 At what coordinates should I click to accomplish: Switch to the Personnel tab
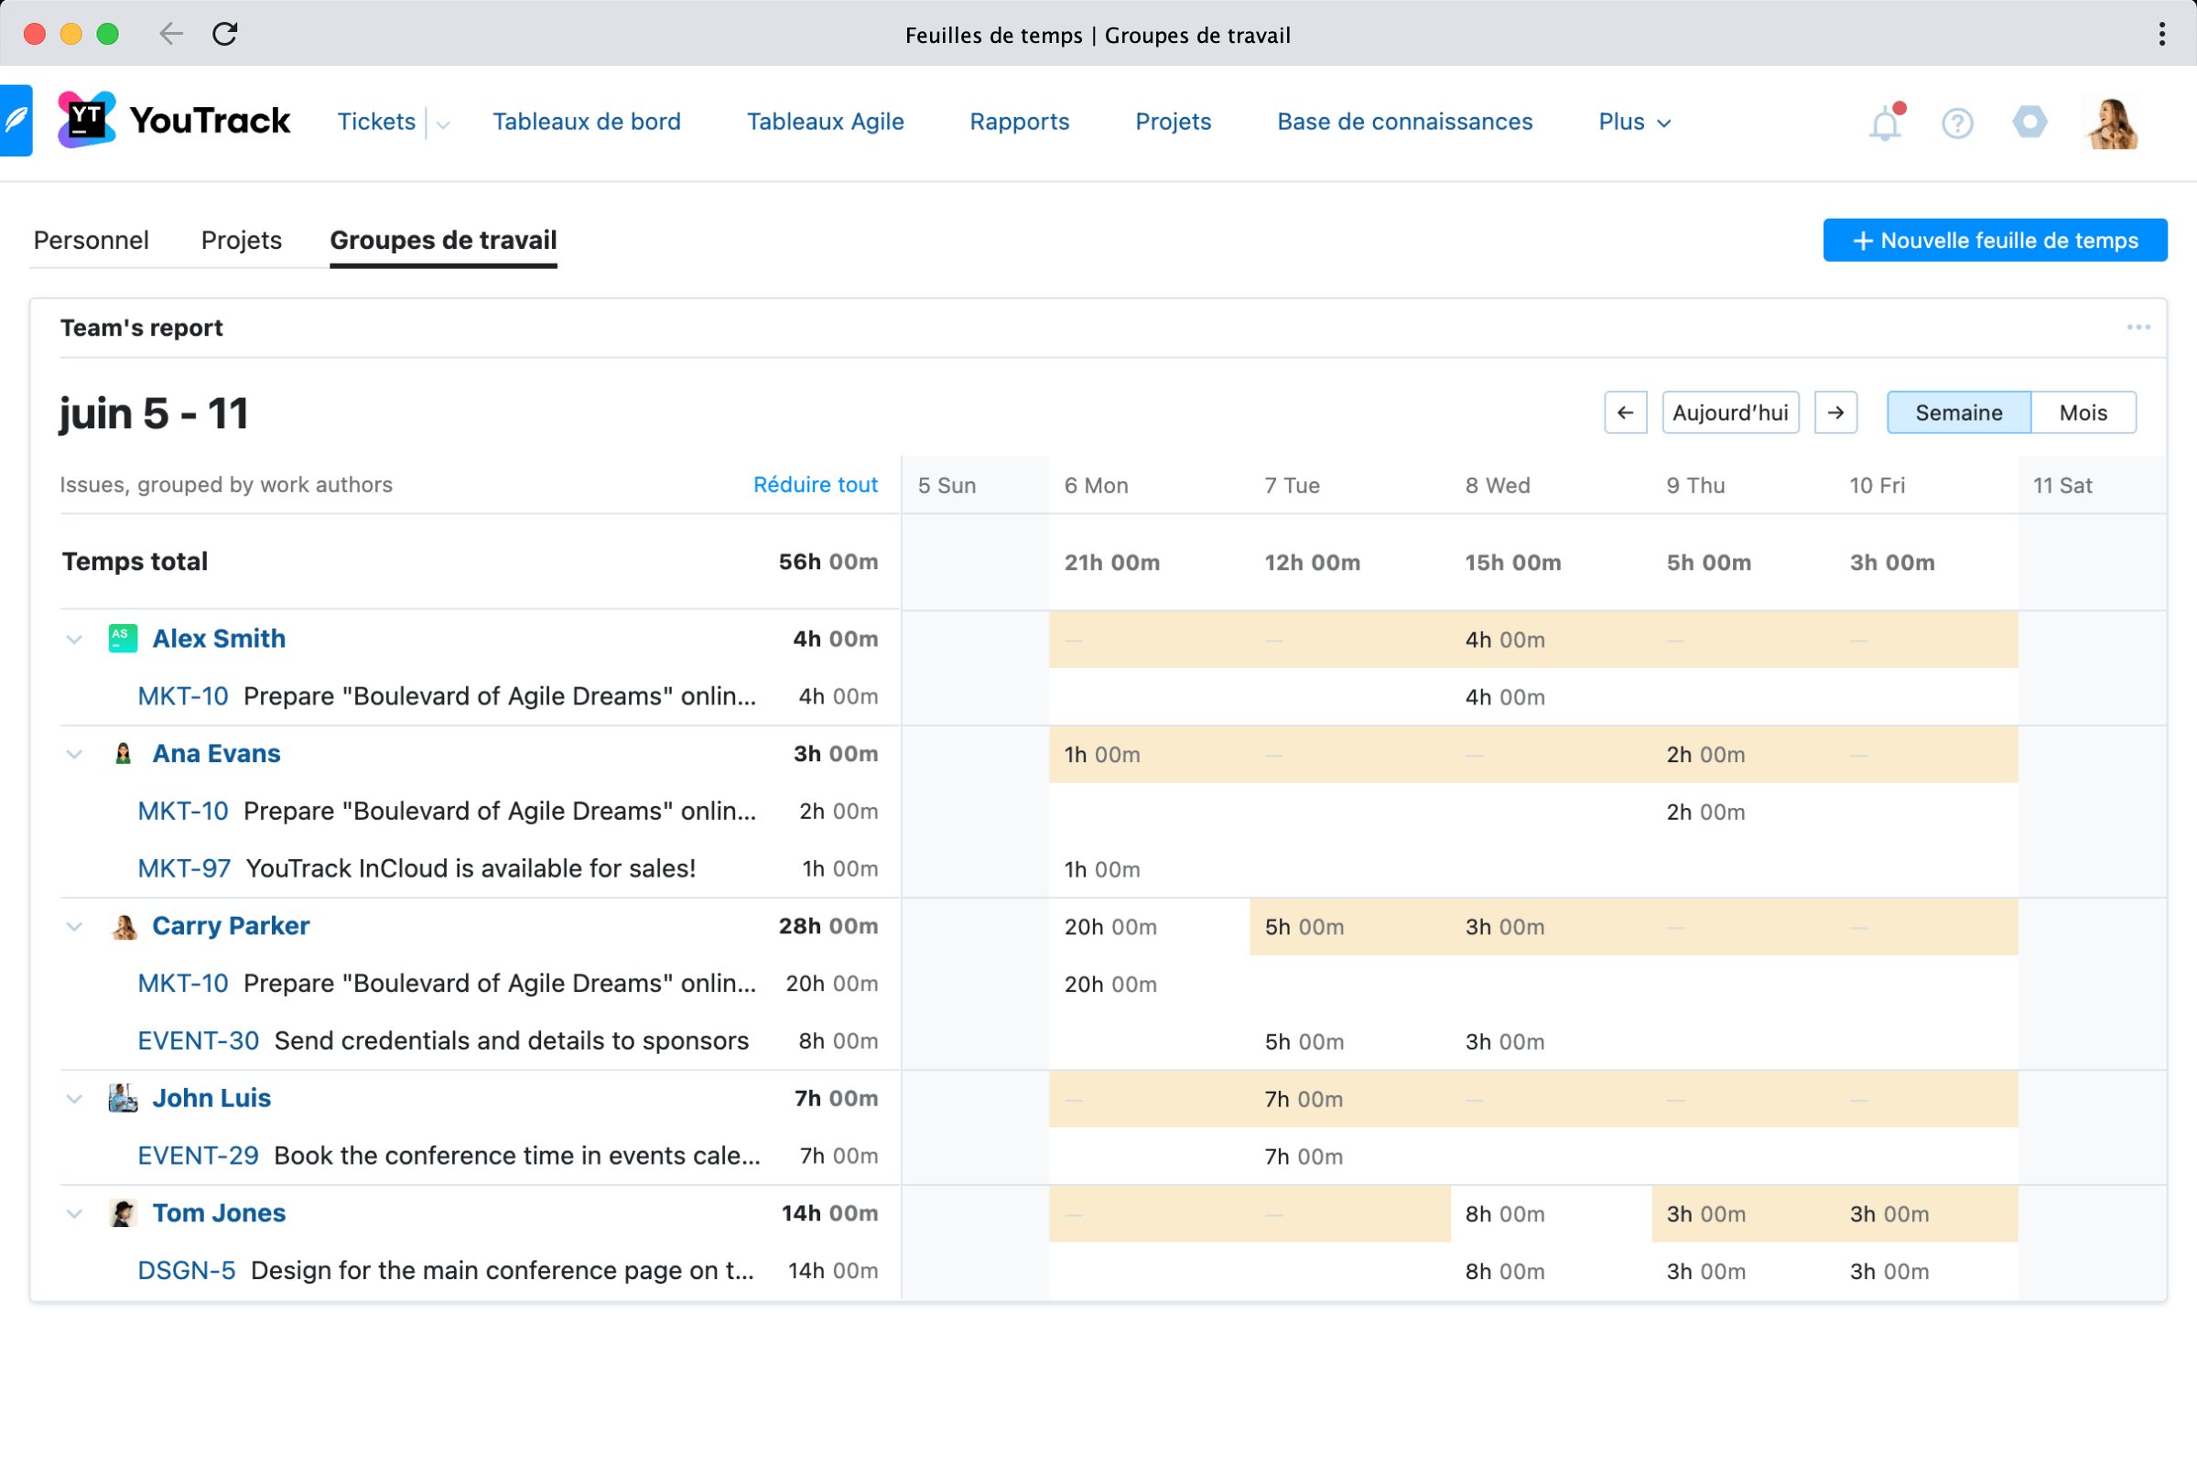(91, 240)
